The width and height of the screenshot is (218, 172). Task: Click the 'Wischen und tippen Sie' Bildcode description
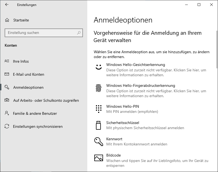(x=157, y=163)
